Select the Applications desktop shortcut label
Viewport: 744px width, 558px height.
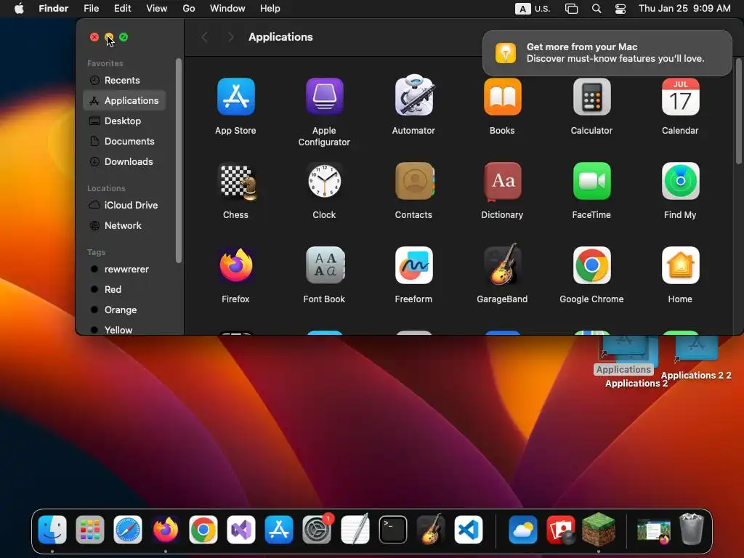point(623,370)
